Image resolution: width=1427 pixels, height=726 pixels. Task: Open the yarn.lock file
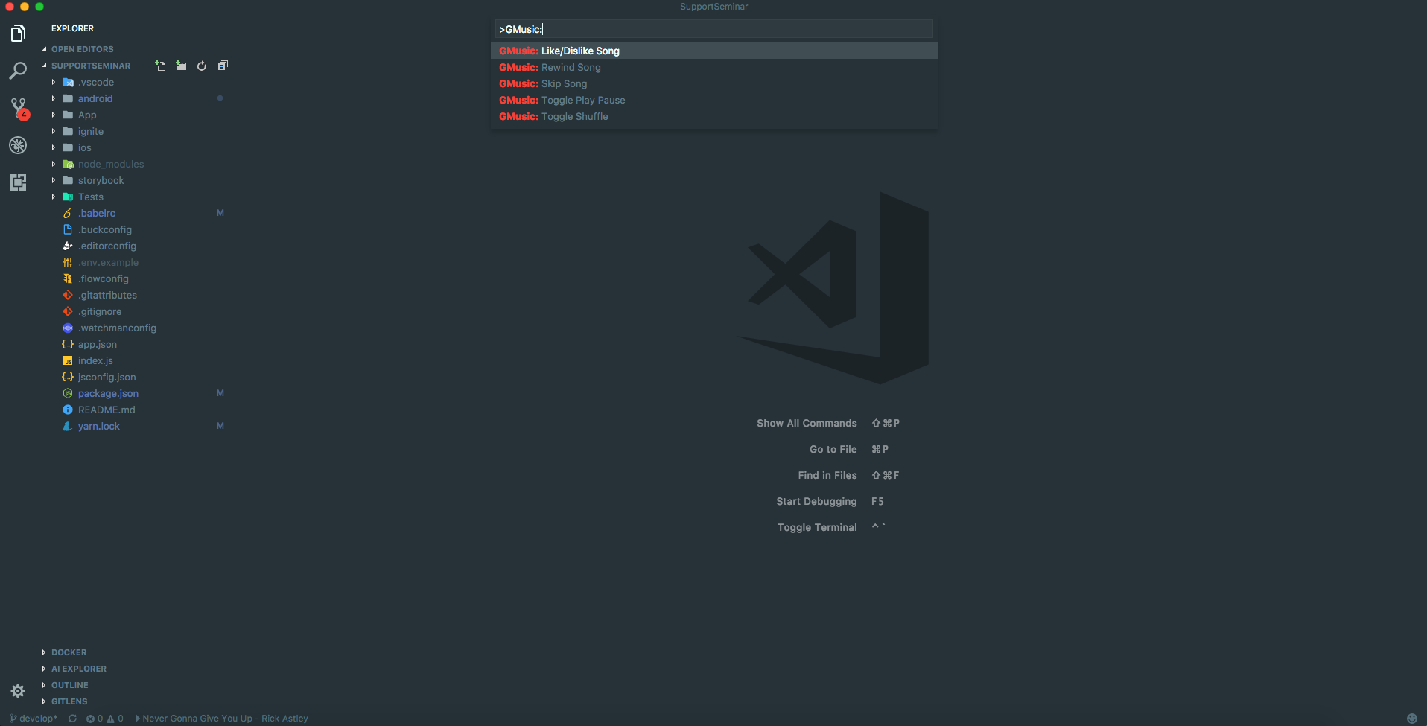click(x=98, y=426)
